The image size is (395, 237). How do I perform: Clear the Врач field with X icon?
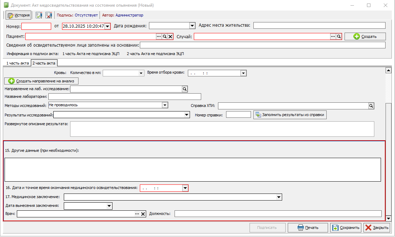tap(143, 214)
